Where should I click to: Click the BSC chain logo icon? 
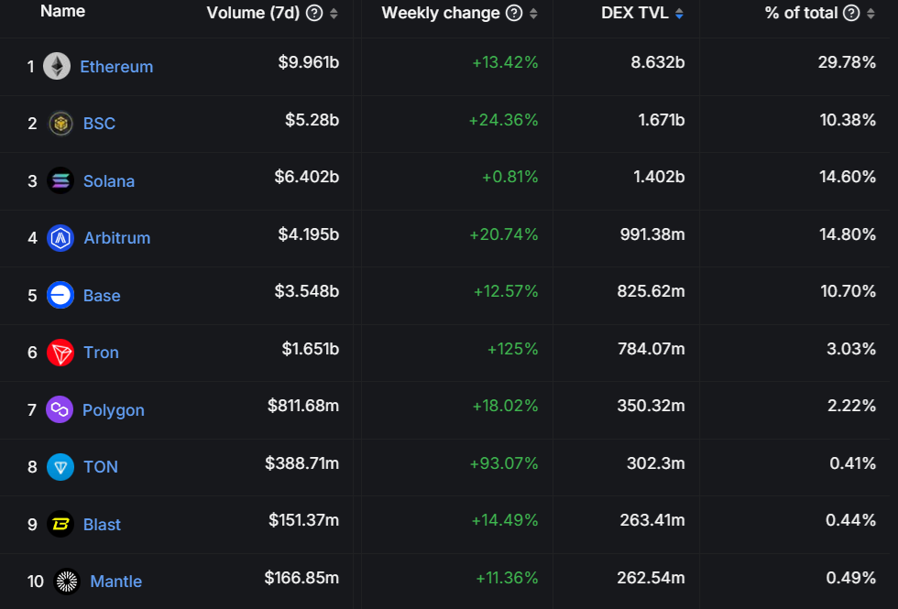click(60, 124)
